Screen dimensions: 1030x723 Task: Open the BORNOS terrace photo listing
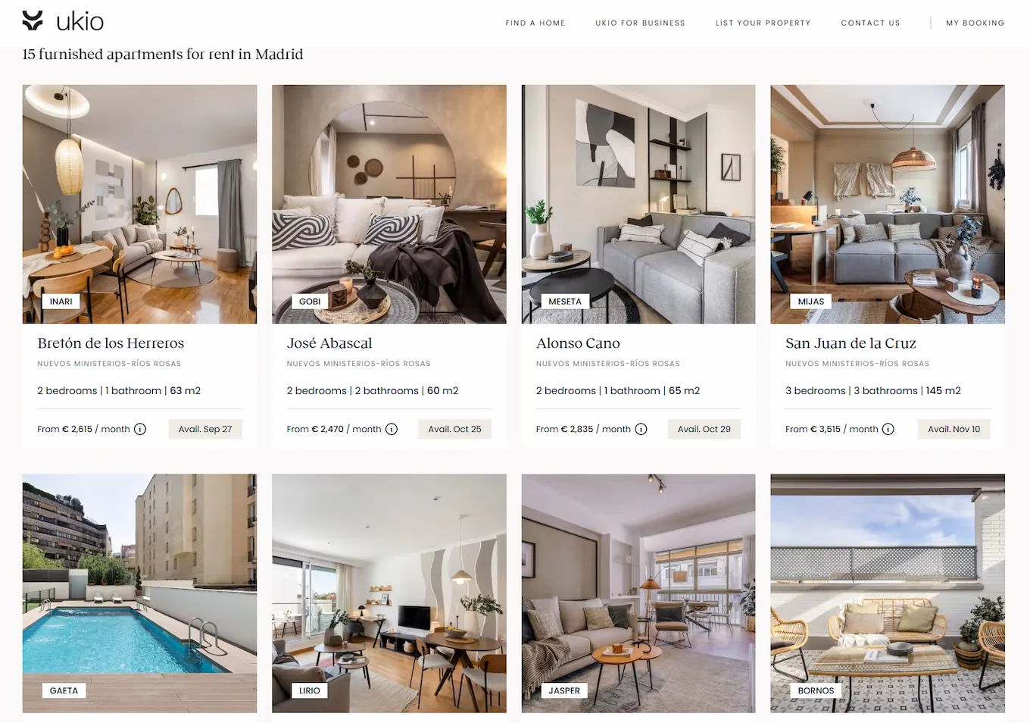pyautogui.click(x=888, y=593)
